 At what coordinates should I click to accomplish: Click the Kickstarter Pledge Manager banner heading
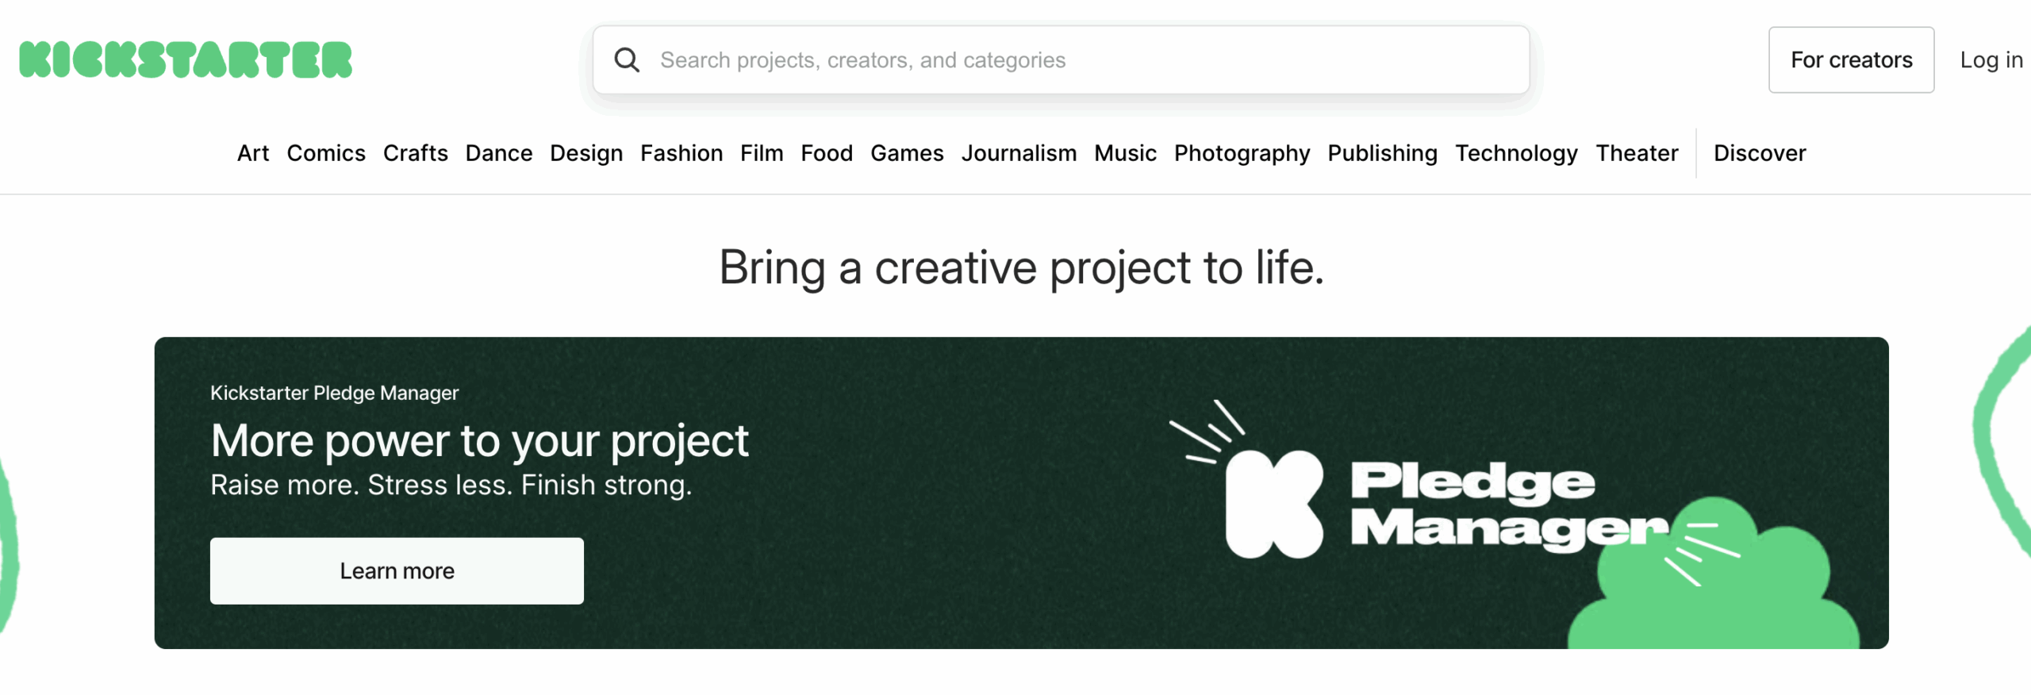pos(479,441)
